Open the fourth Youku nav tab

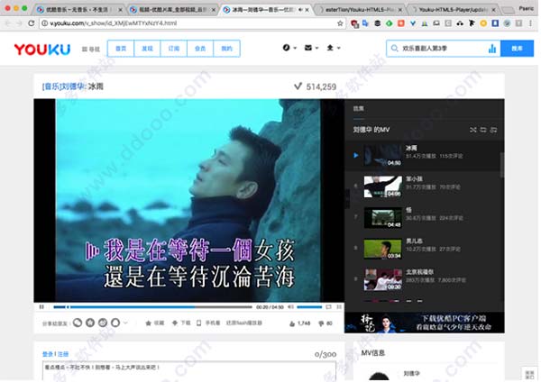(x=200, y=49)
